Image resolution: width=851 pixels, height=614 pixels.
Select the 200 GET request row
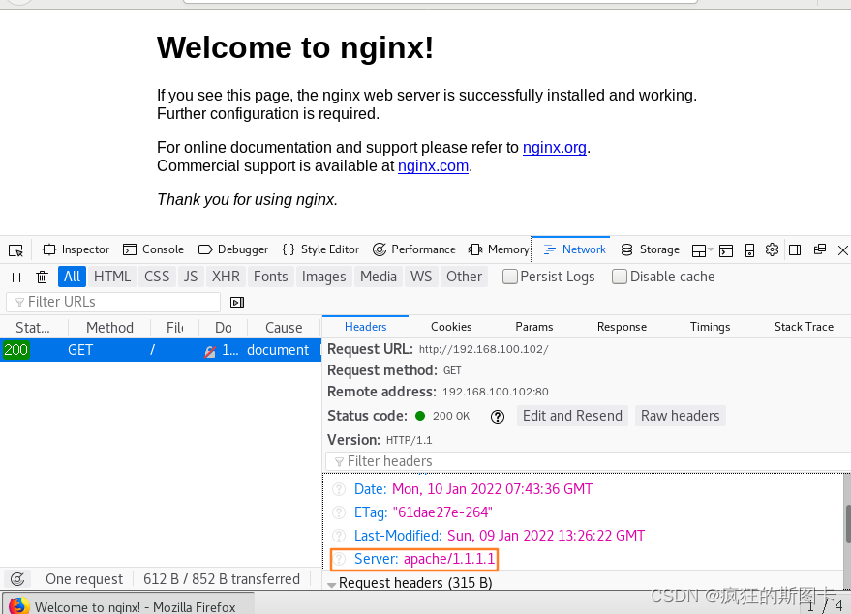click(161, 350)
